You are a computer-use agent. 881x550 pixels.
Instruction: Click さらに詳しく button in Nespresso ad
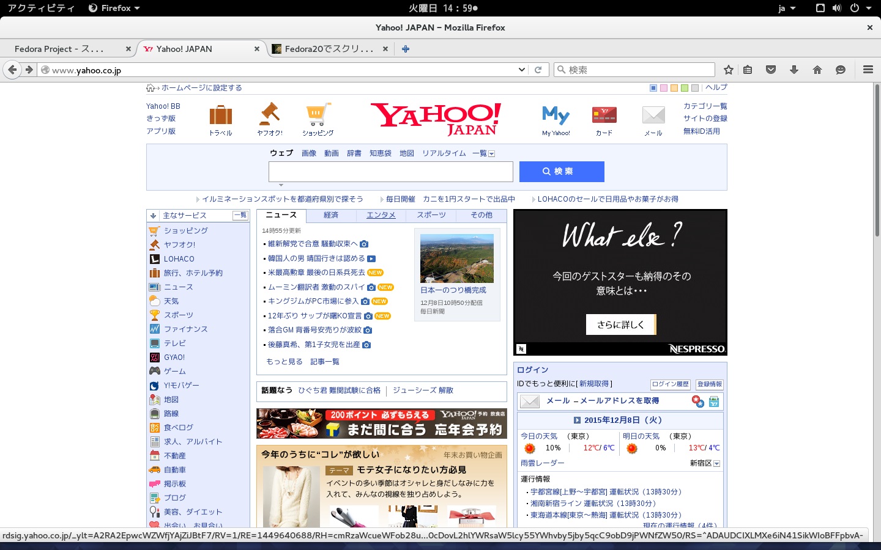pyautogui.click(x=620, y=324)
